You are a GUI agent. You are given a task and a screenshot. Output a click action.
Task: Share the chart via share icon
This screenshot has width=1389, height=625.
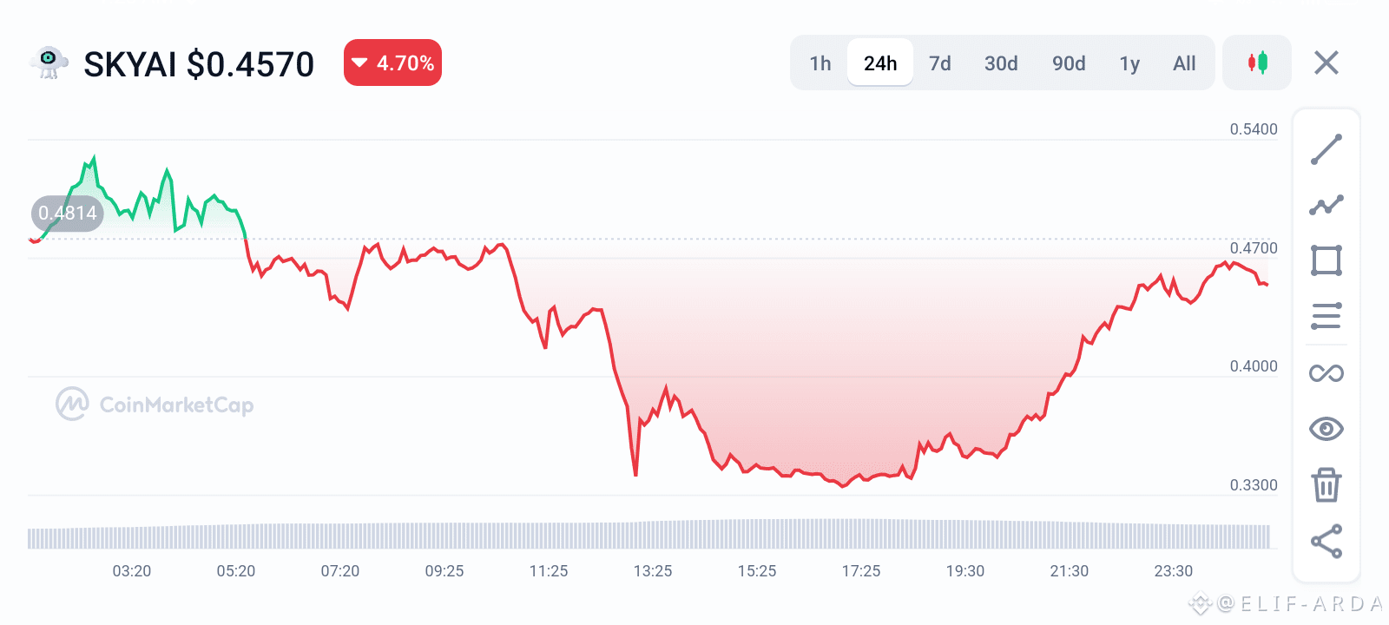(1326, 541)
